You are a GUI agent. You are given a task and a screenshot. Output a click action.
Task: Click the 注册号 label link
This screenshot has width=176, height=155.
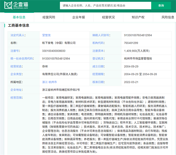click(x=15, y=51)
